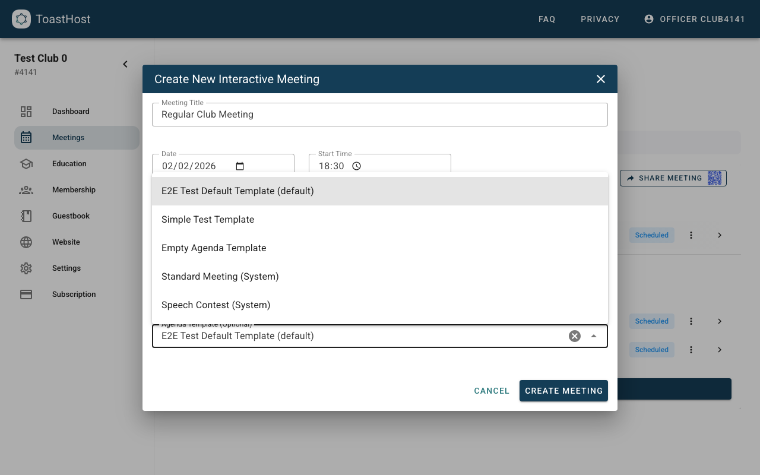Open Membership via the people icon

pyautogui.click(x=26, y=189)
